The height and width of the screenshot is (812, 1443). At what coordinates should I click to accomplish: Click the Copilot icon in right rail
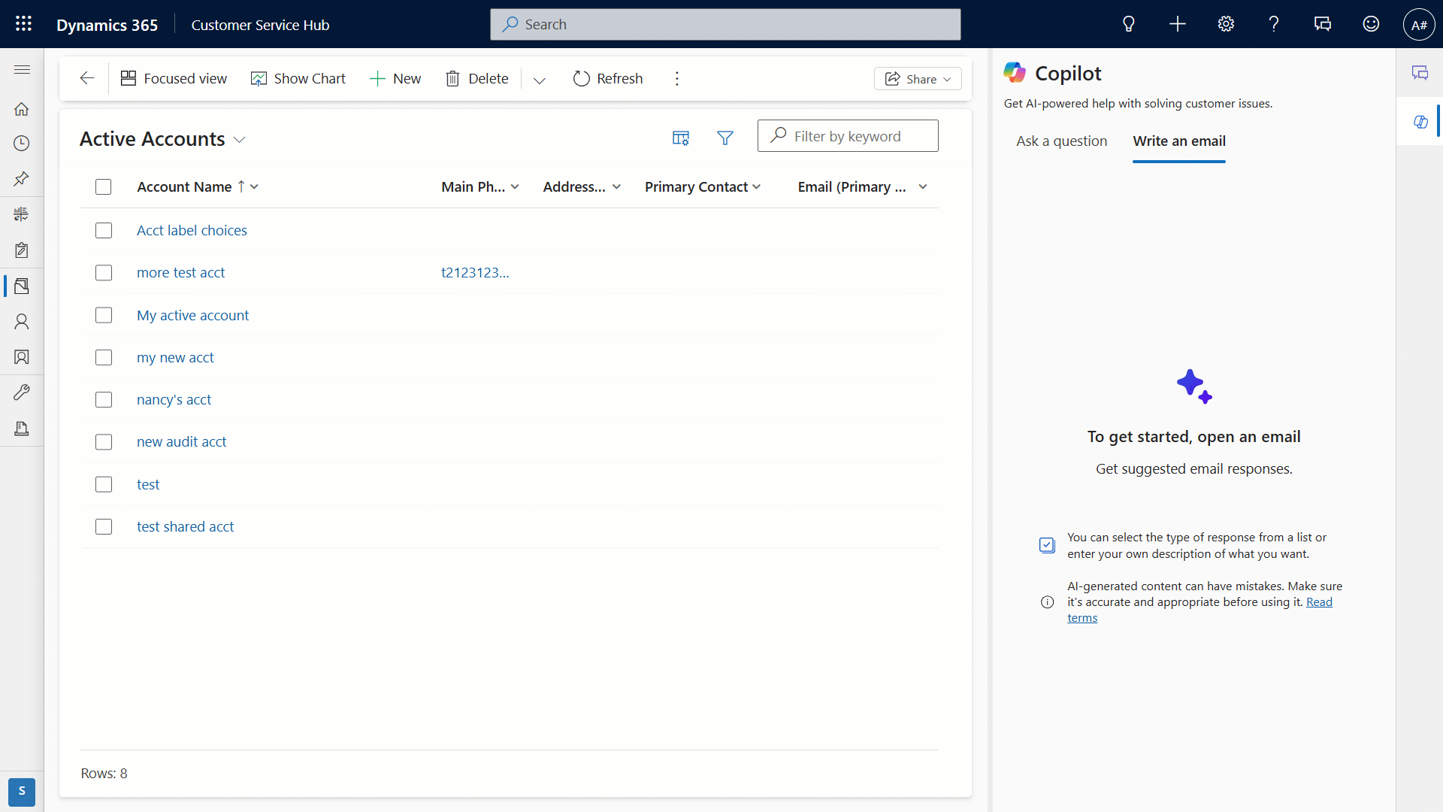tap(1420, 122)
